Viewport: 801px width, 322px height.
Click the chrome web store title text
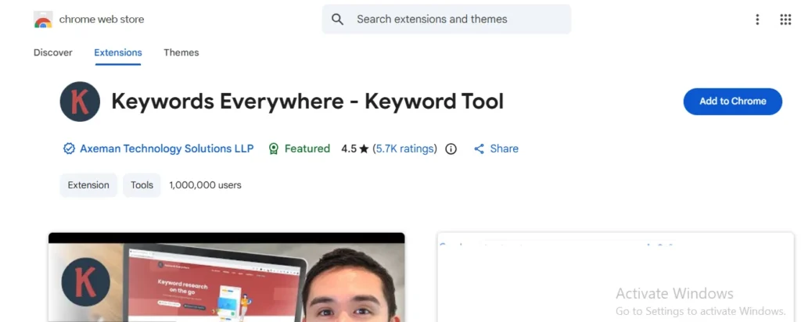(x=102, y=20)
